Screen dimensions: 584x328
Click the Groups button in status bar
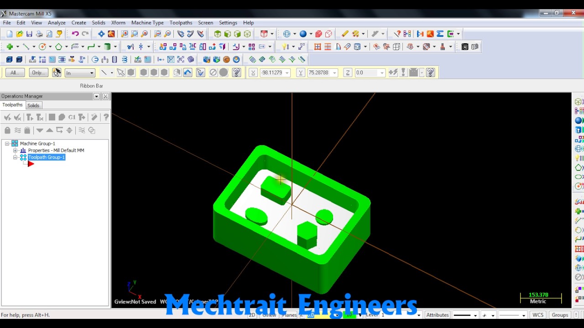tap(560, 315)
